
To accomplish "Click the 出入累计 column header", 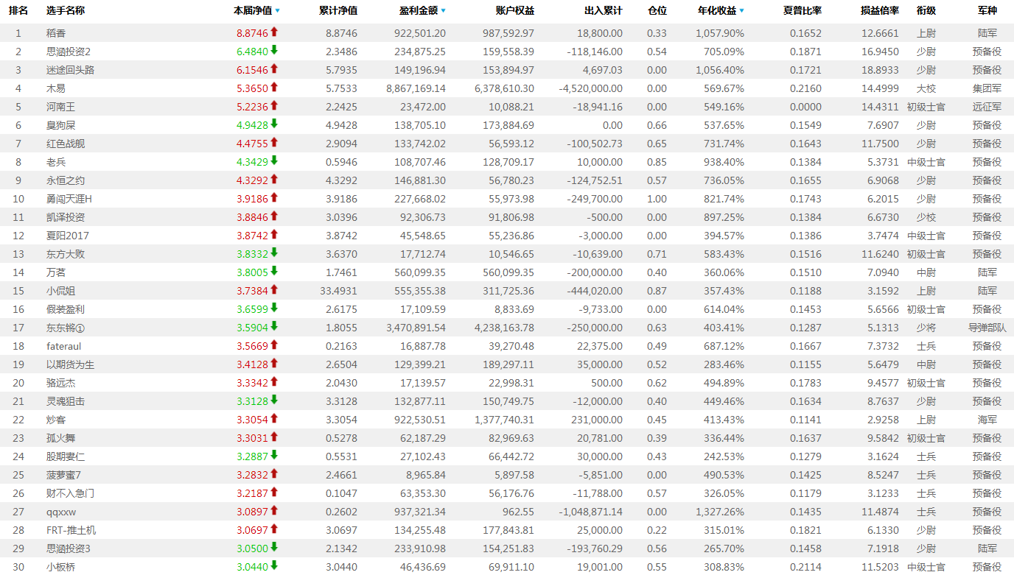I will coord(604,11).
